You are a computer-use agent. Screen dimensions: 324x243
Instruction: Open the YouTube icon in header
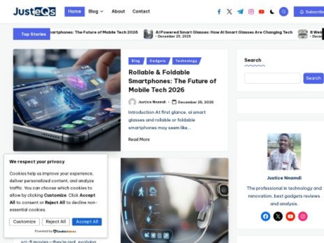(261, 12)
